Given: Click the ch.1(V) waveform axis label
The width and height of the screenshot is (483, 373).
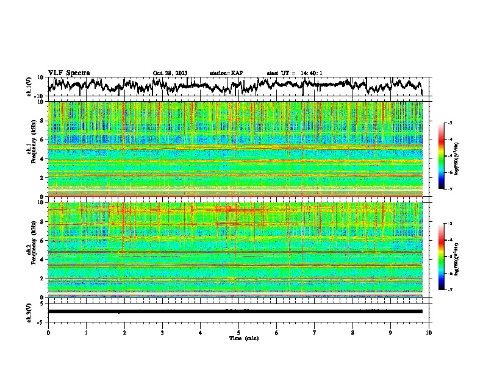Looking at the screenshot, I should point(29,87).
